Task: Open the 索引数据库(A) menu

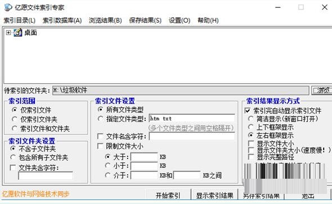Action: [62, 20]
